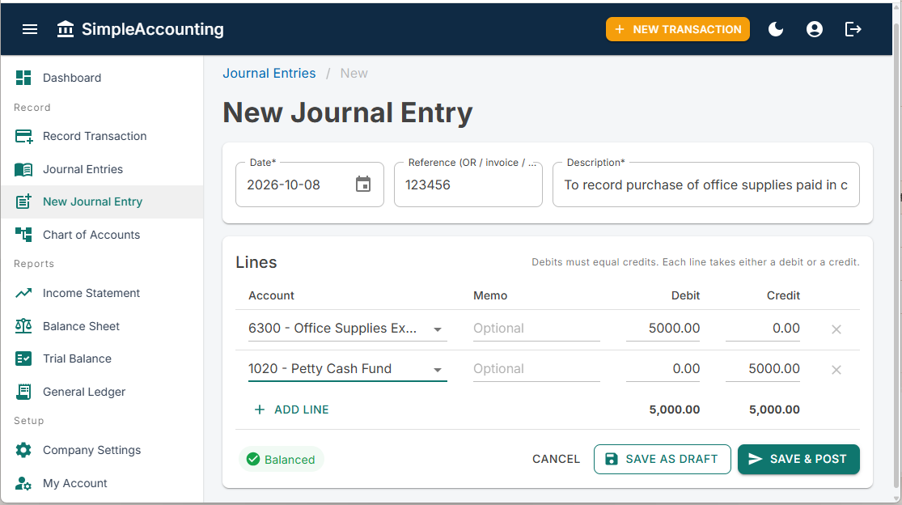
Task: Follow the Journal Entries breadcrumb link
Action: point(269,73)
